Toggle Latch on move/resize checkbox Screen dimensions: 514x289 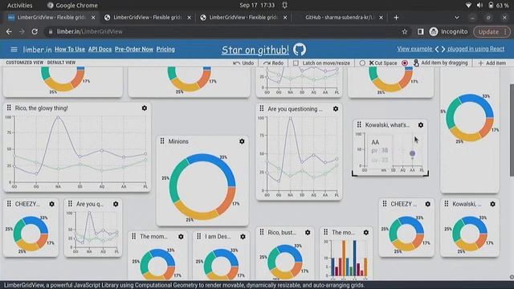[x=296, y=63]
